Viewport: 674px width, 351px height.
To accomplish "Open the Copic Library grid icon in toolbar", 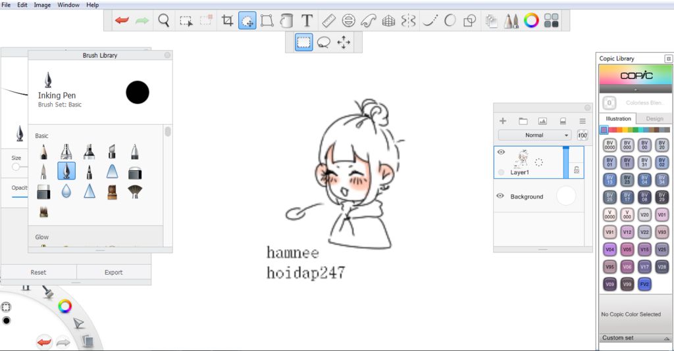I will 552,20.
